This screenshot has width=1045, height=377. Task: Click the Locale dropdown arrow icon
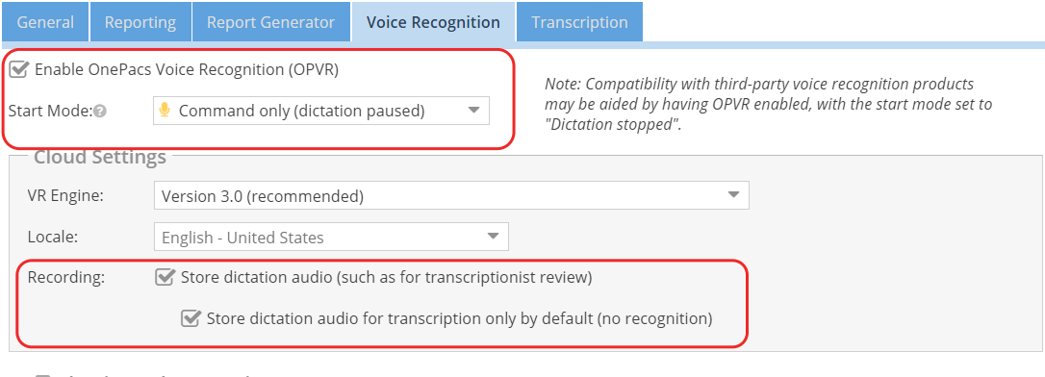(x=494, y=237)
